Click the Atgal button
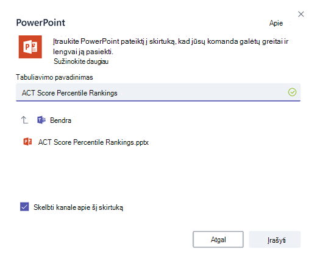The height and width of the screenshot is (264, 317). (x=218, y=240)
